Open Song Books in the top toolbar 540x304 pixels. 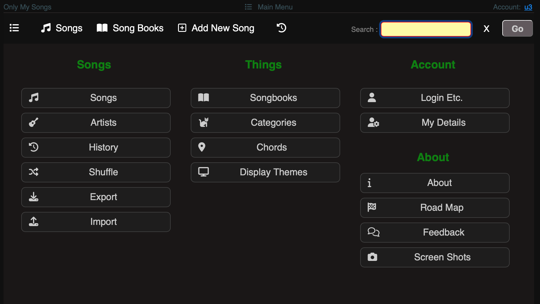(130, 28)
